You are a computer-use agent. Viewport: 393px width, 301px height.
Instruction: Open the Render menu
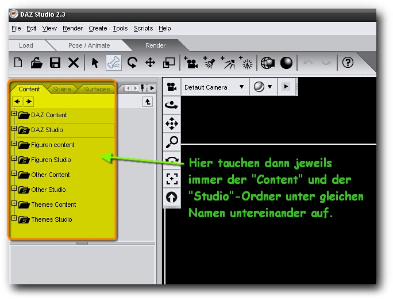[72, 28]
